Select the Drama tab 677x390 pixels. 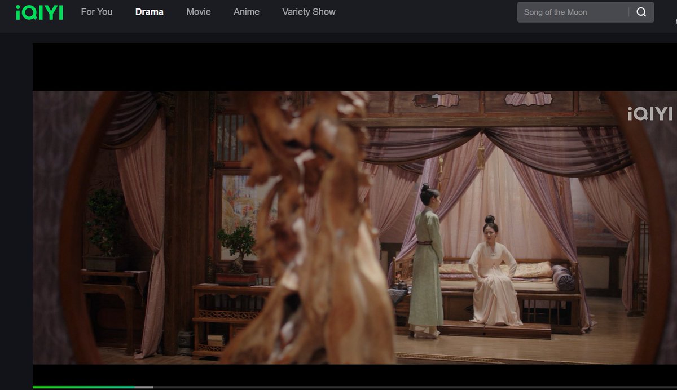click(x=150, y=12)
